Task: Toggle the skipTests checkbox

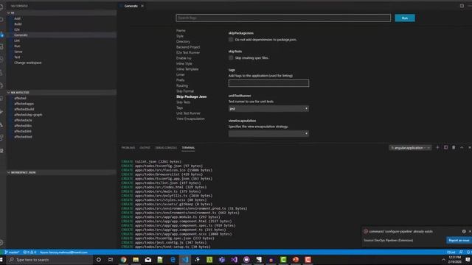Action: click(231, 57)
